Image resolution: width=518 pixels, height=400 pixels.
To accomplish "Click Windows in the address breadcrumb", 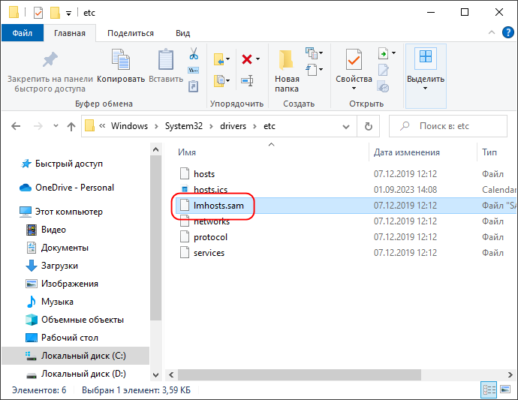I will point(129,126).
